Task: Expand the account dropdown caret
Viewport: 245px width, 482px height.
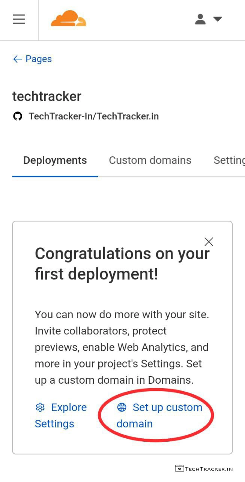Action: pos(218,19)
